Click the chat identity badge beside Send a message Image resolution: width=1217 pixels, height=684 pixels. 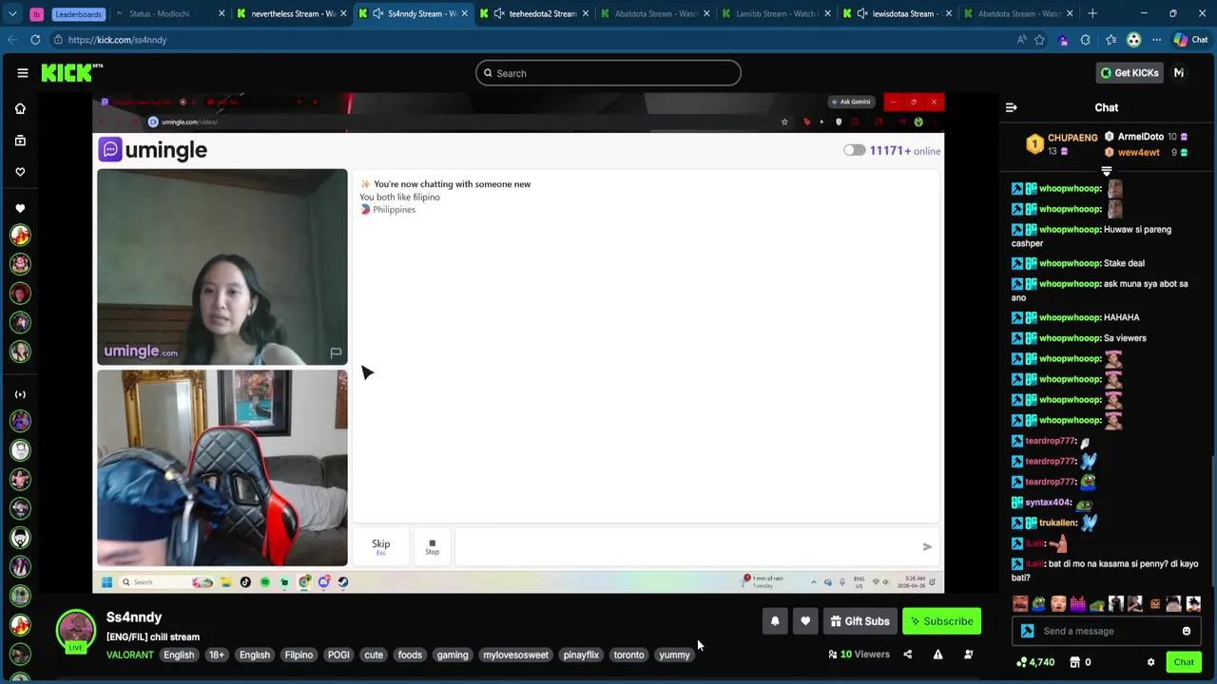tap(1027, 631)
